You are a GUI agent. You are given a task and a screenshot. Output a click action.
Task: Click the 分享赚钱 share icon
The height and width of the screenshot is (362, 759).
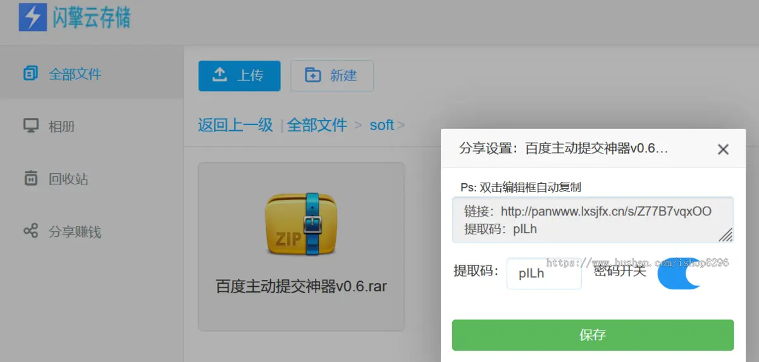pyautogui.click(x=30, y=231)
